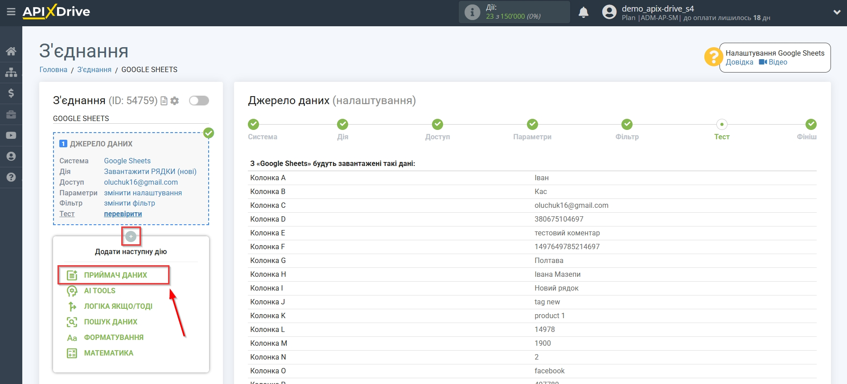Screen dimensions: 847x384
Task: Toggle the connection on/off switch
Action: (x=199, y=101)
